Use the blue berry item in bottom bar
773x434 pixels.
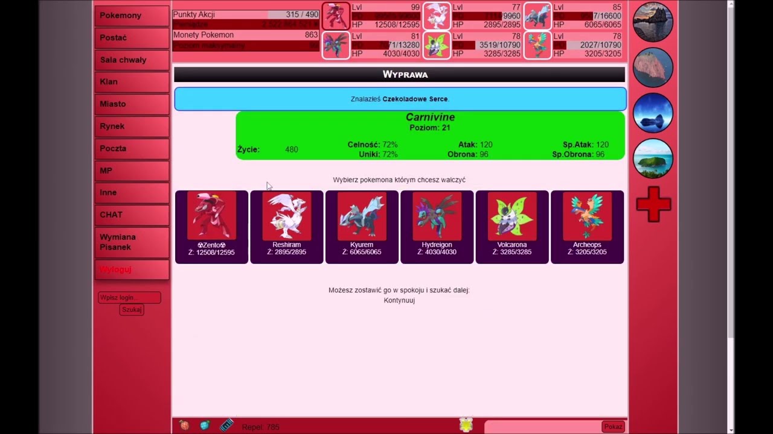pyautogui.click(x=205, y=426)
